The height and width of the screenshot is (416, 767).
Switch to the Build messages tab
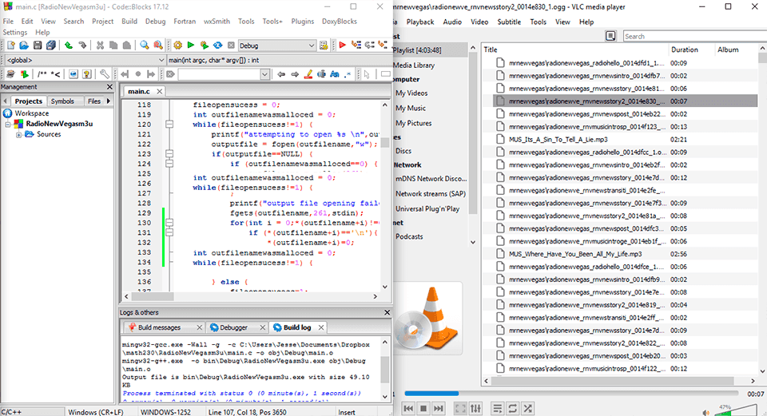tap(159, 327)
